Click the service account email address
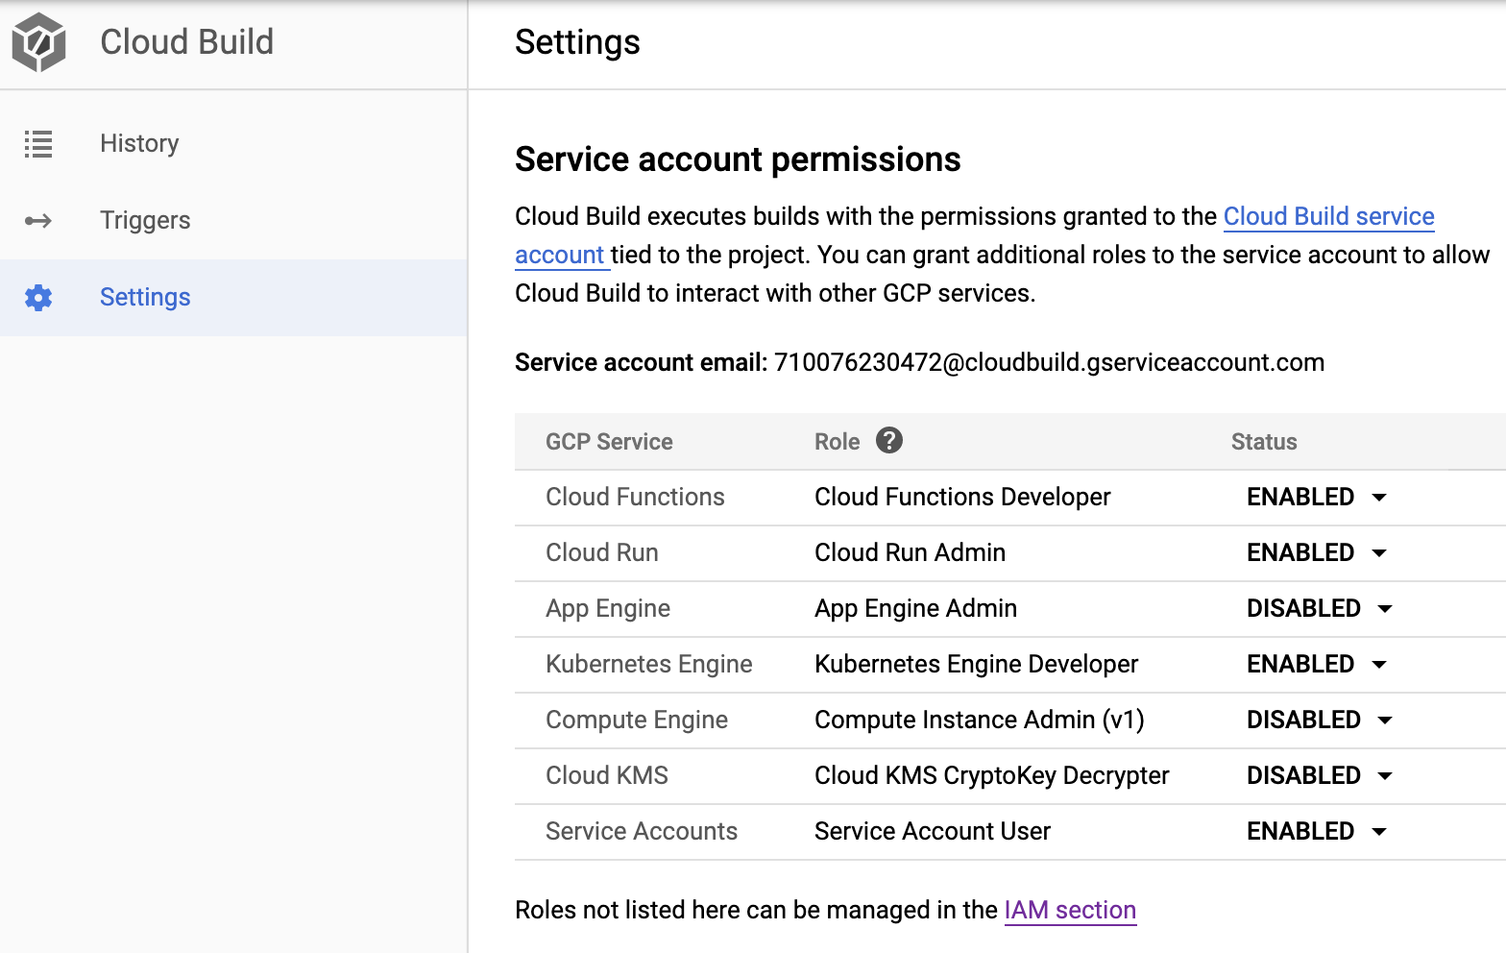The height and width of the screenshot is (953, 1506). pos(1049,363)
